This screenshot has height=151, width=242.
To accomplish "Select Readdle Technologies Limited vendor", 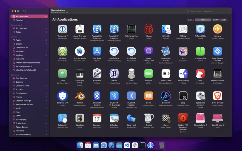I will click(29, 63).
